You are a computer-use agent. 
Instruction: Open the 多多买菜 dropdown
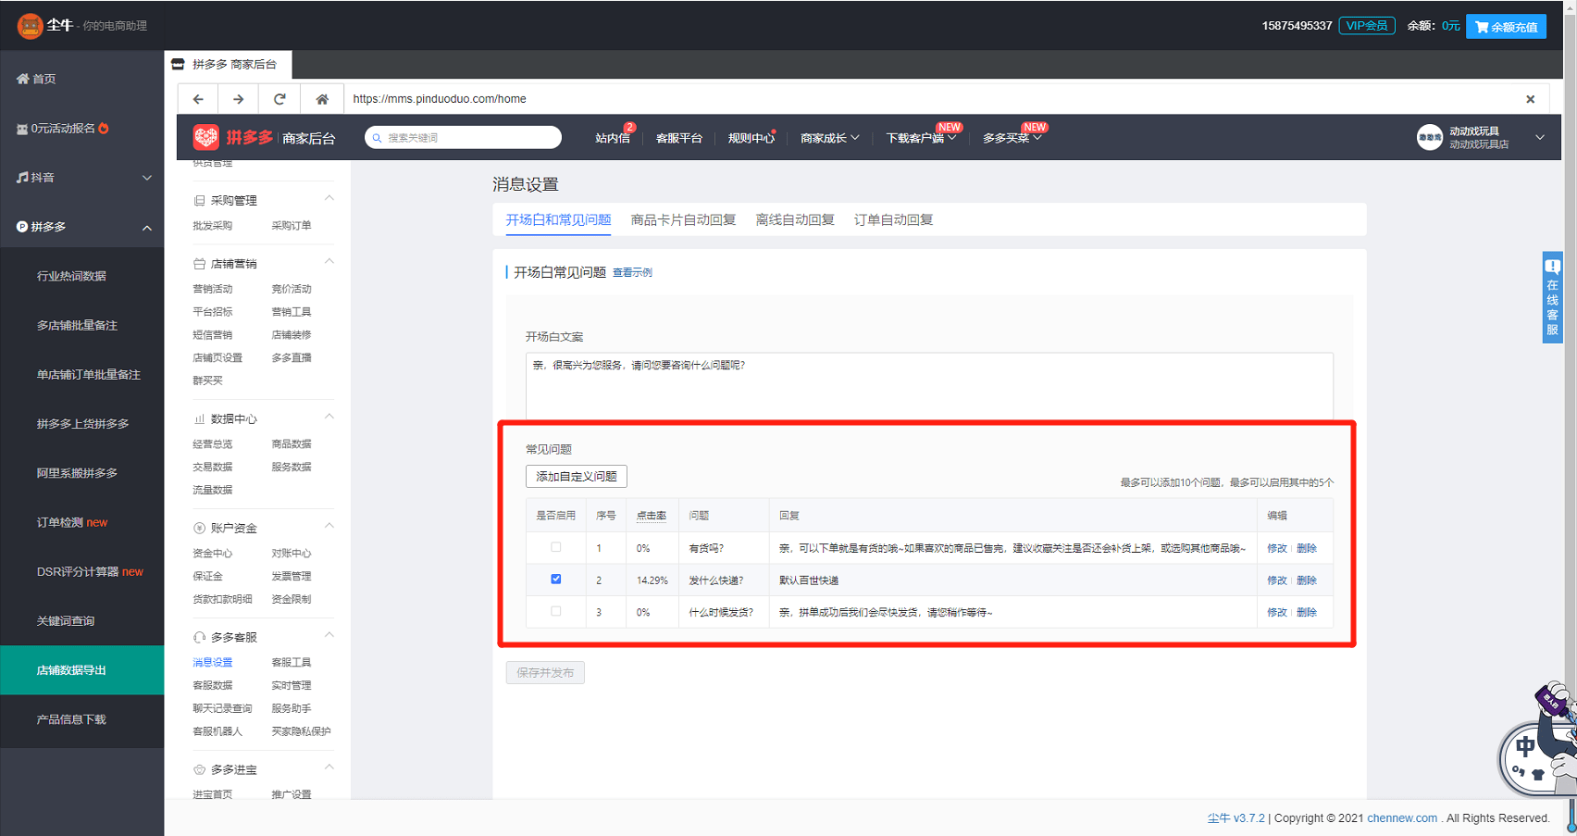coord(1012,138)
